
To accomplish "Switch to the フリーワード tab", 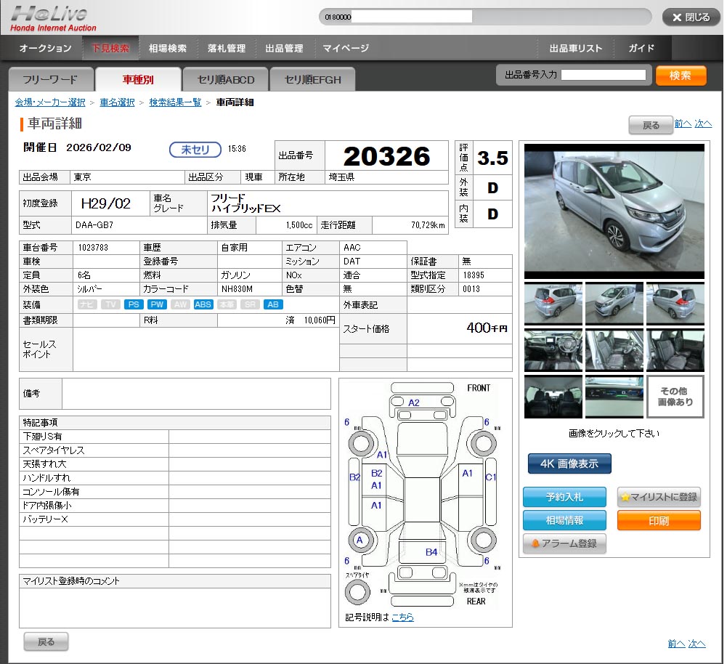I will pyautogui.click(x=49, y=79).
